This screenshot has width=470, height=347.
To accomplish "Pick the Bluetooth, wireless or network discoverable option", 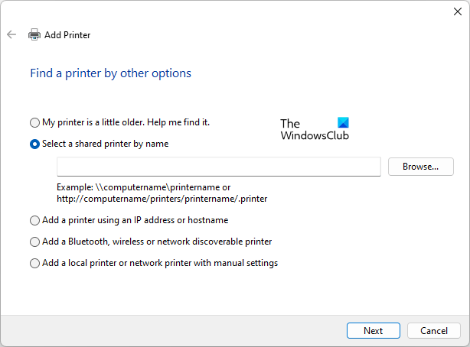I will click(34, 242).
